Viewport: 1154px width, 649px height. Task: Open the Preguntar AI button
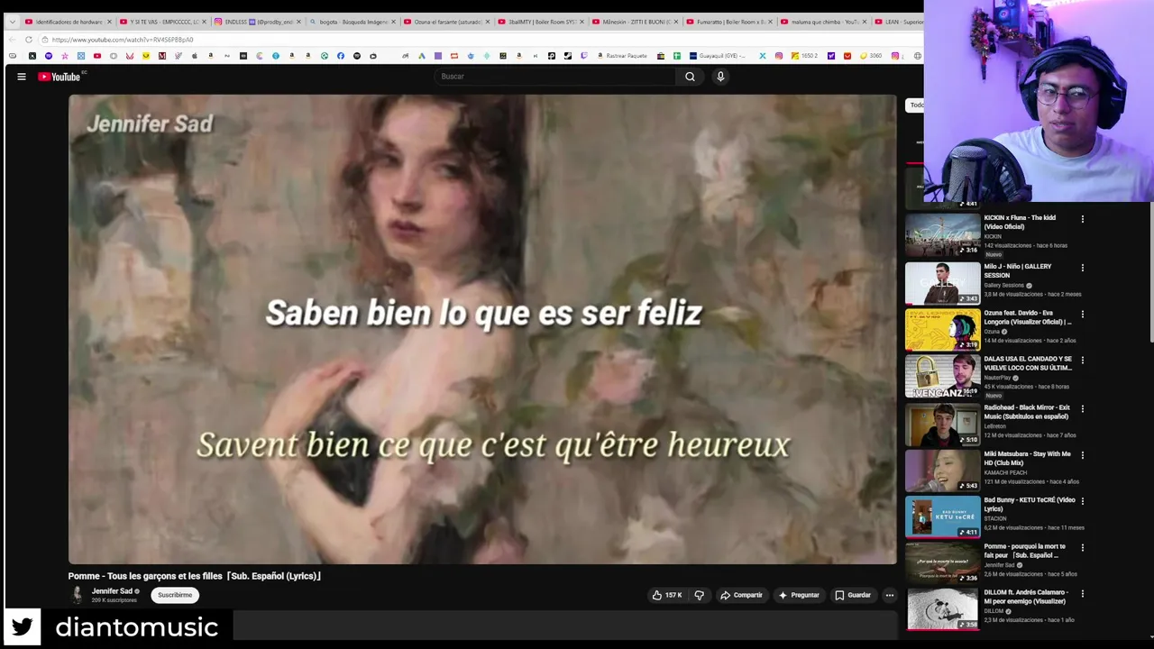coord(799,595)
